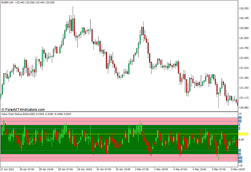Click the 5 May 19:00 time label

[238, 169]
